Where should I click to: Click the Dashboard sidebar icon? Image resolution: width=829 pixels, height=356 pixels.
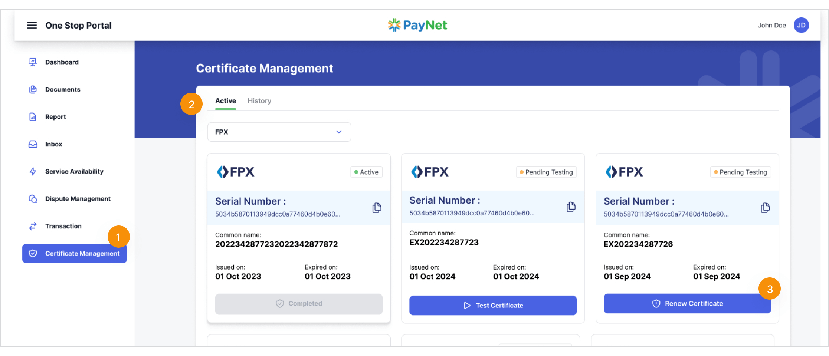[x=33, y=62]
